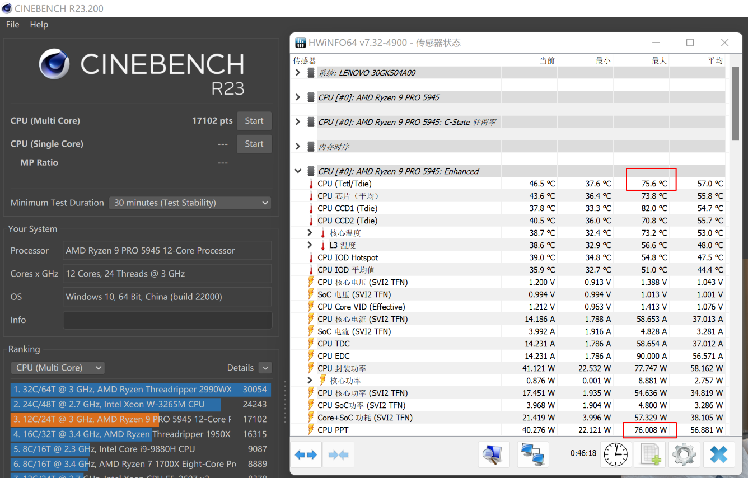Open the CPU (Multi Core) ranking dropdown

58,368
